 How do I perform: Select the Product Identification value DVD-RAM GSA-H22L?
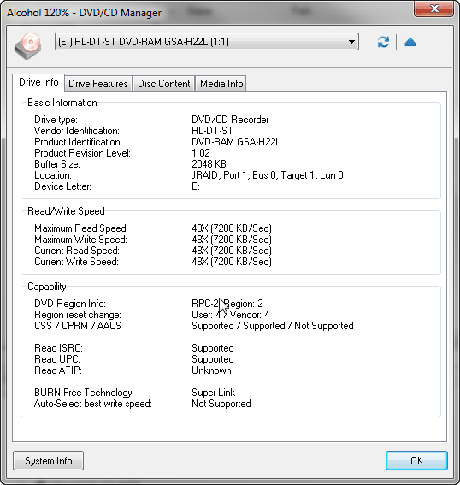pos(236,142)
